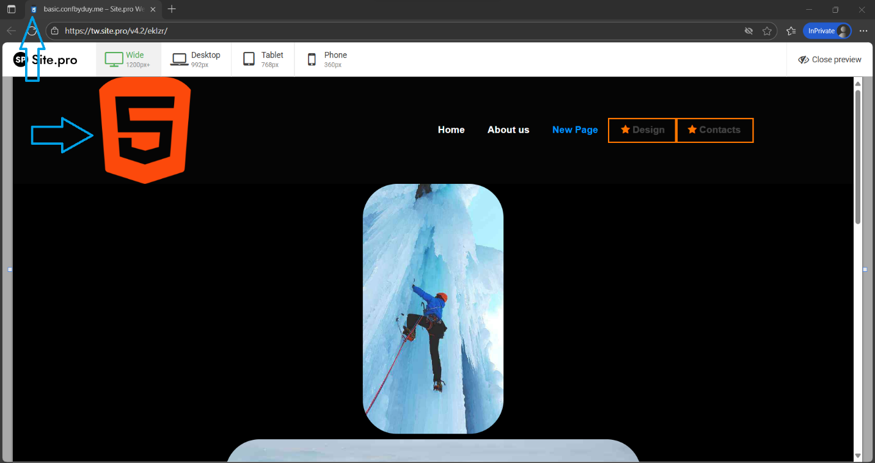Open the InPrivate profile menu
Viewport: 875px width, 463px height.
827,31
